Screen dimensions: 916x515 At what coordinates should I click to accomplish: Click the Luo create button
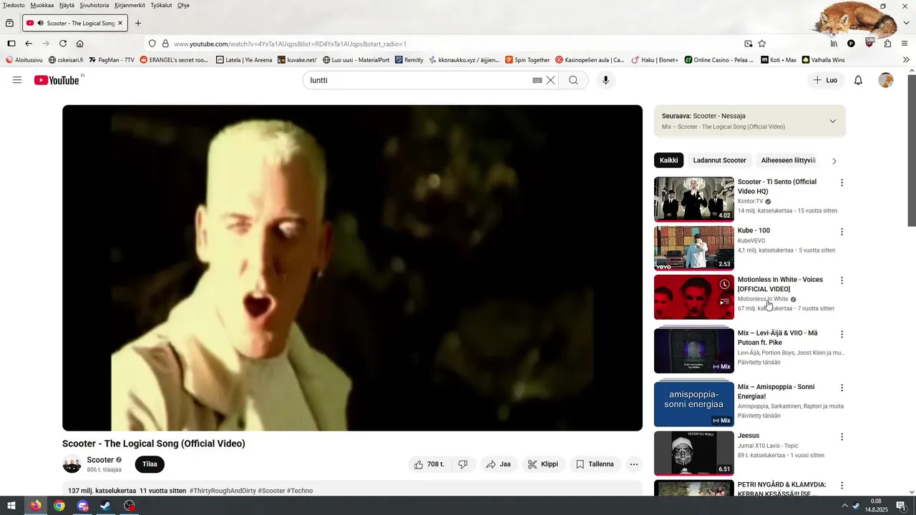tap(825, 80)
